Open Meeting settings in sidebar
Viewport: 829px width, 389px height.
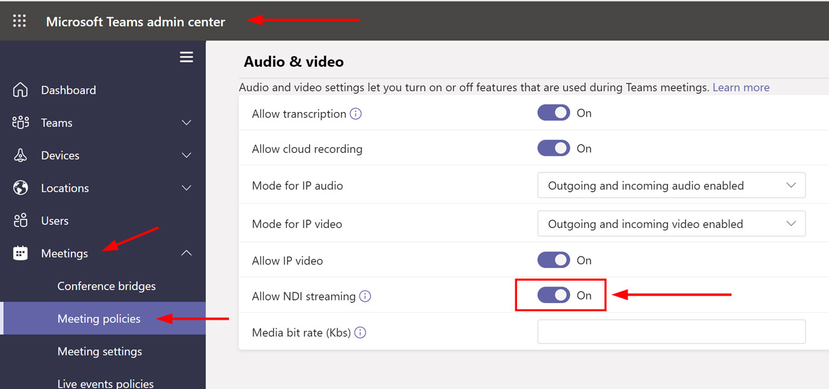[x=99, y=351]
